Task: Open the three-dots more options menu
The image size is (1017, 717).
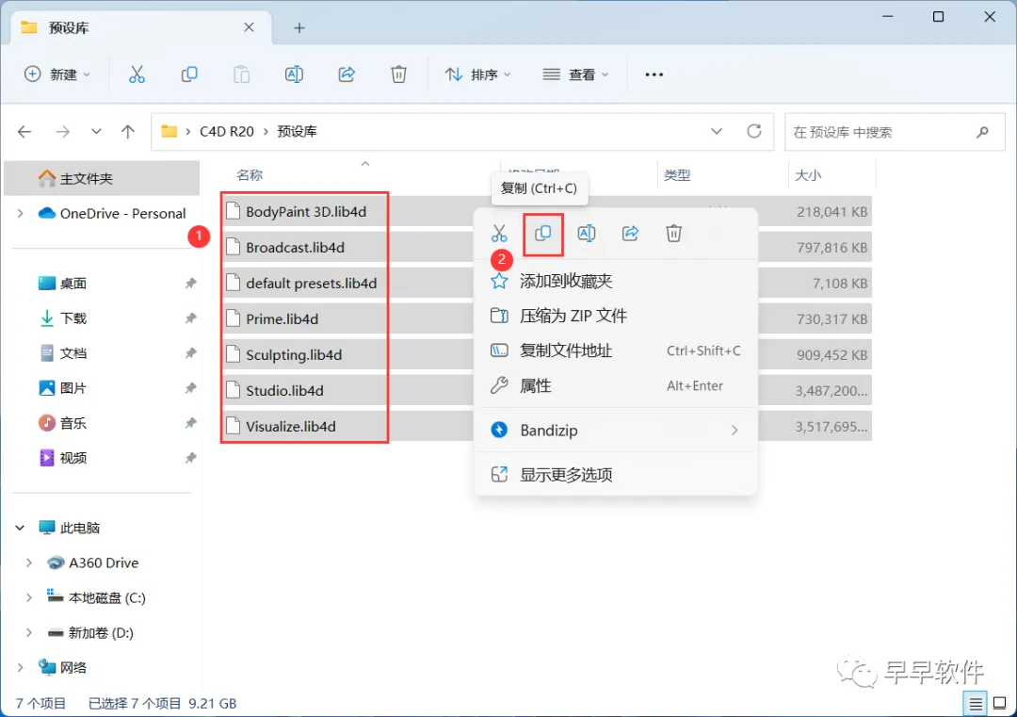Action: [x=654, y=74]
